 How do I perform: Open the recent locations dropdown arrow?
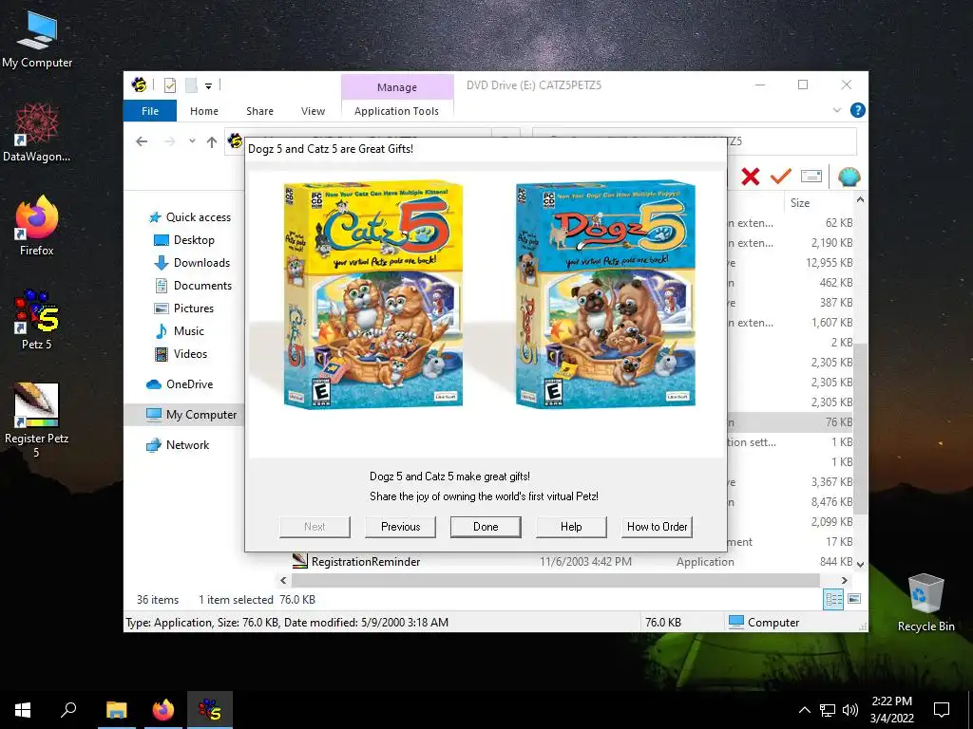192,141
